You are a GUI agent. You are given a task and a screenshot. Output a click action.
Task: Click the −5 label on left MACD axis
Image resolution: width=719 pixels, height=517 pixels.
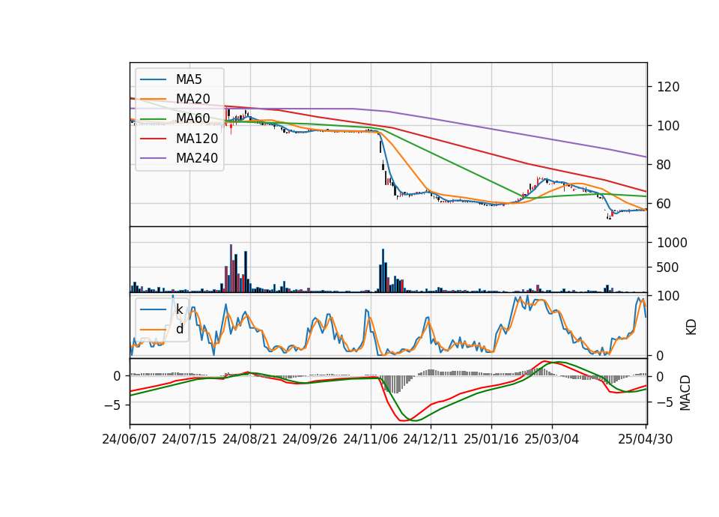coord(112,405)
